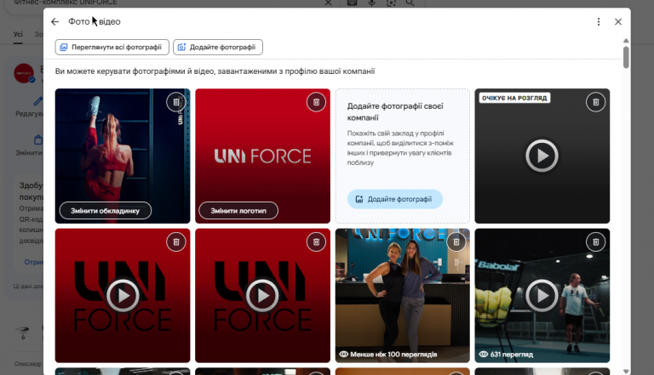Image resolution: width=654 pixels, height=375 pixels.
Task: Close the Фото й відео dialog
Action: point(618,21)
